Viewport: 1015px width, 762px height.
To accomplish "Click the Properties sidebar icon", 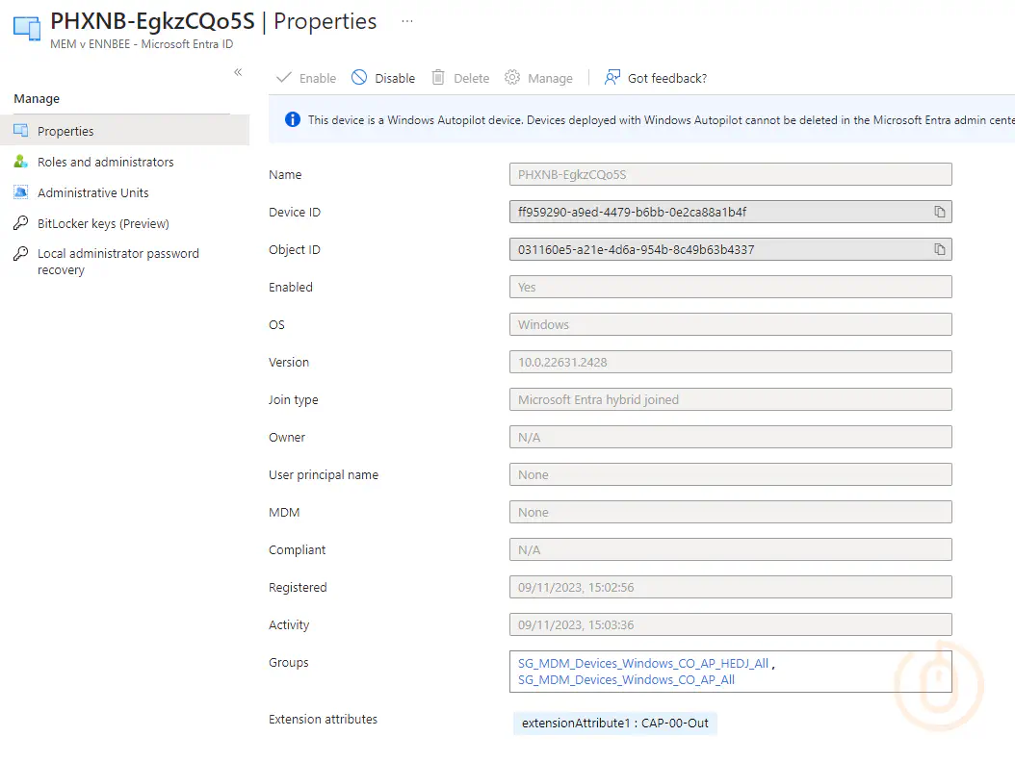I will pos(21,131).
